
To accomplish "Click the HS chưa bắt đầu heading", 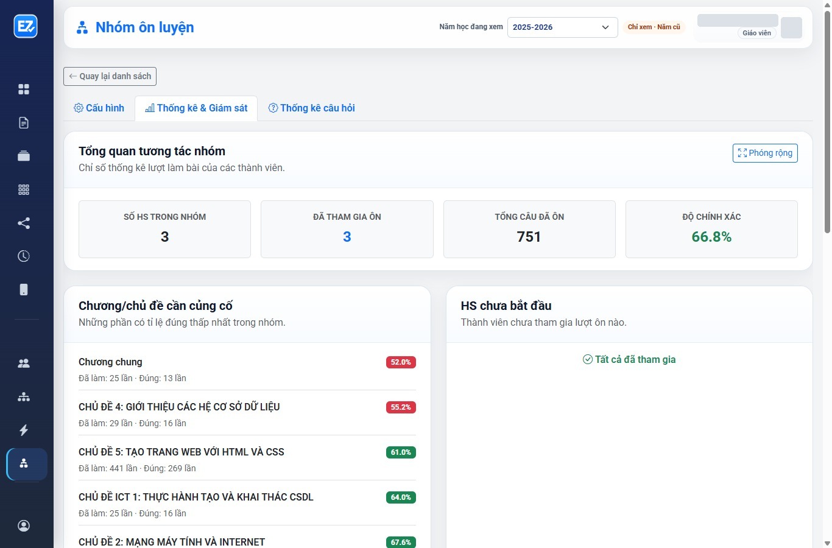I will pyautogui.click(x=506, y=306).
